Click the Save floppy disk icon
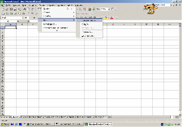 click(x=11, y=9)
